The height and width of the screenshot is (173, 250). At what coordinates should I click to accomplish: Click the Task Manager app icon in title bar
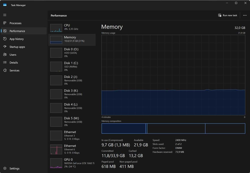pos(5,5)
